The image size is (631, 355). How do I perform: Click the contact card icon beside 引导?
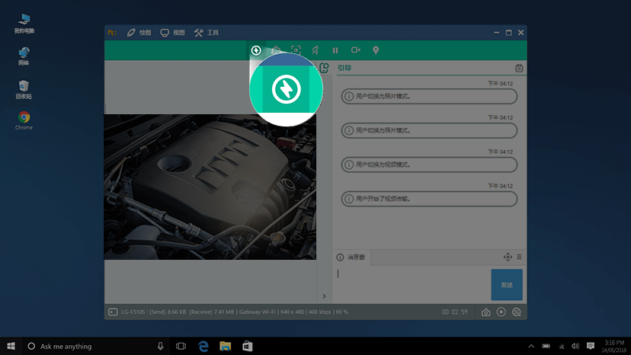325,68
